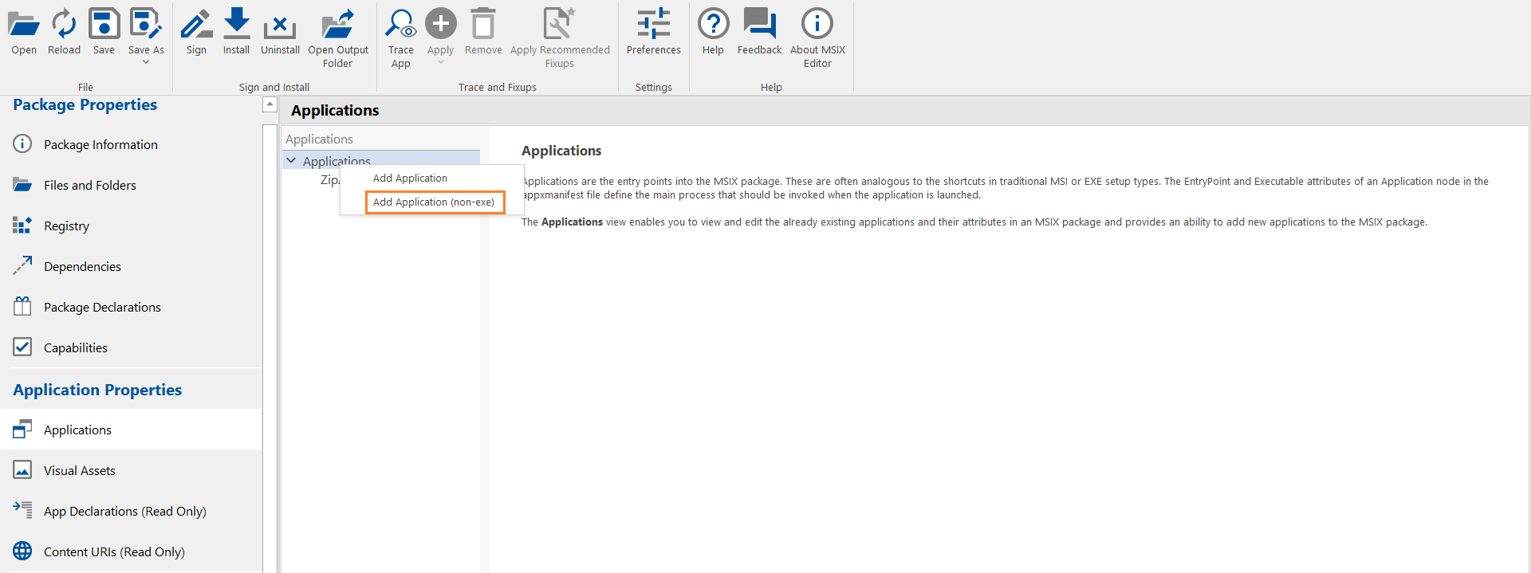Launch the Trace App tool
Screen dimensions: 1531x573
click(400, 25)
